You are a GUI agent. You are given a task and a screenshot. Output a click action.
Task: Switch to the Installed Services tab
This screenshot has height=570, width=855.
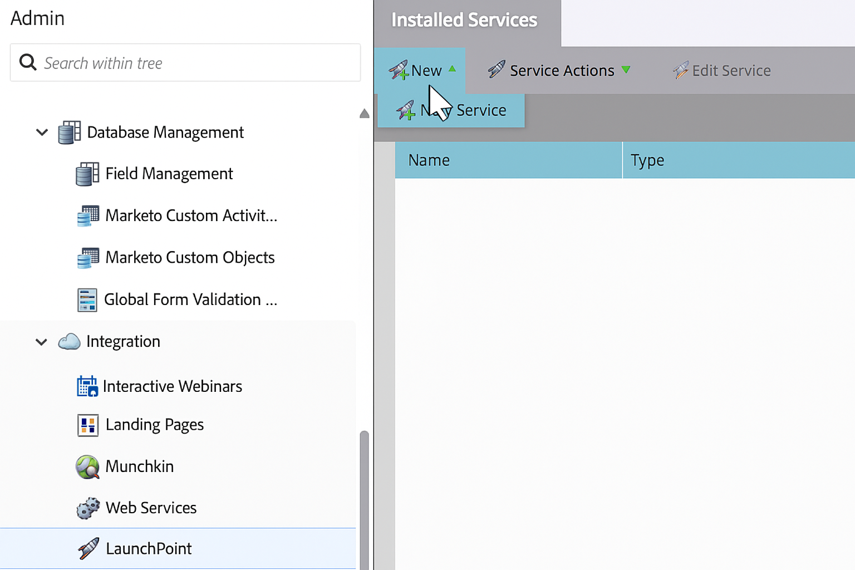pyautogui.click(x=464, y=19)
